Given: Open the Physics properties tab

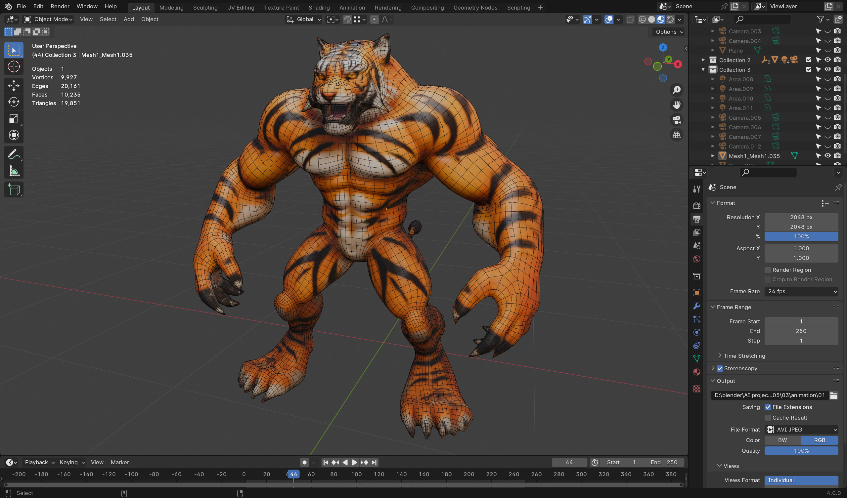Looking at the screenshot, I should tap(697, 332).
